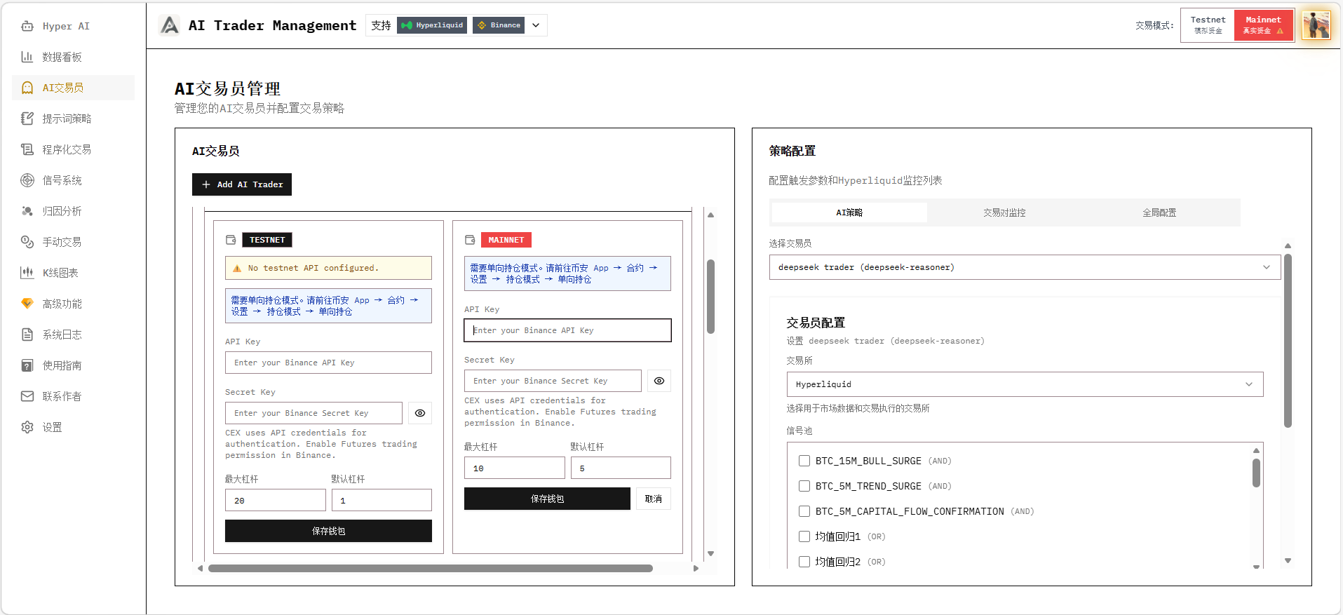
Task: Click the AI交易员 panel horizontal scrollbar
Action: [431, 568]
